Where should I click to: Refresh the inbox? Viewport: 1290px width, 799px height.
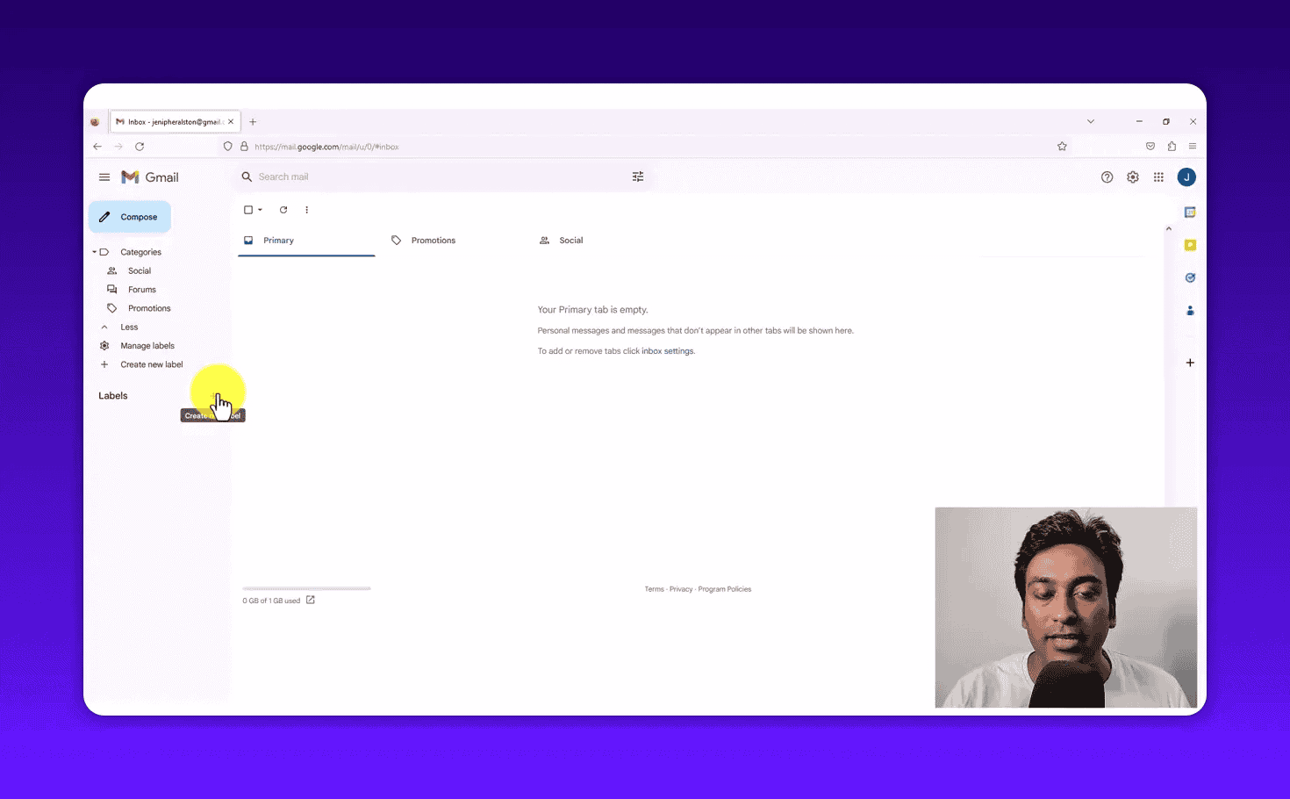(x=283, y=210)
